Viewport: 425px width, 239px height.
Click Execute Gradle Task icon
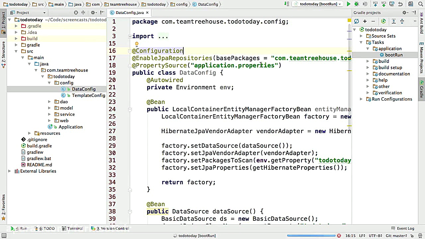point(383,21)
